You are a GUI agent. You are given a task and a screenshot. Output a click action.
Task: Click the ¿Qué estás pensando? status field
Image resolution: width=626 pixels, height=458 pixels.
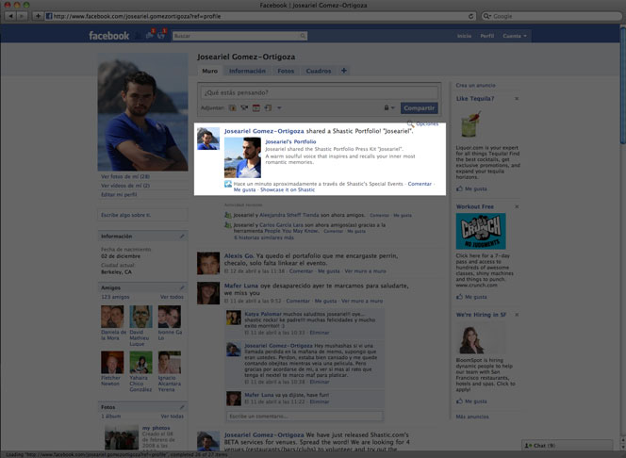click(x=319, y=92)
